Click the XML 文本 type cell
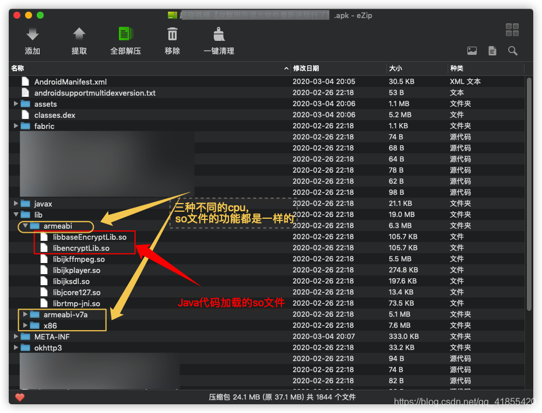 [465, 82]
